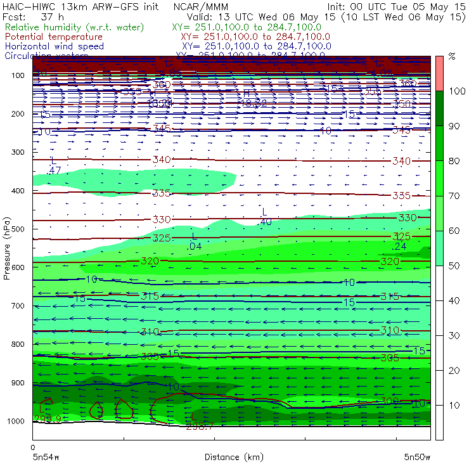Click the white colorbar segment between 10 and 20
Screen dimensions: 469x469
pyautogui.click(x=439, y=388)
